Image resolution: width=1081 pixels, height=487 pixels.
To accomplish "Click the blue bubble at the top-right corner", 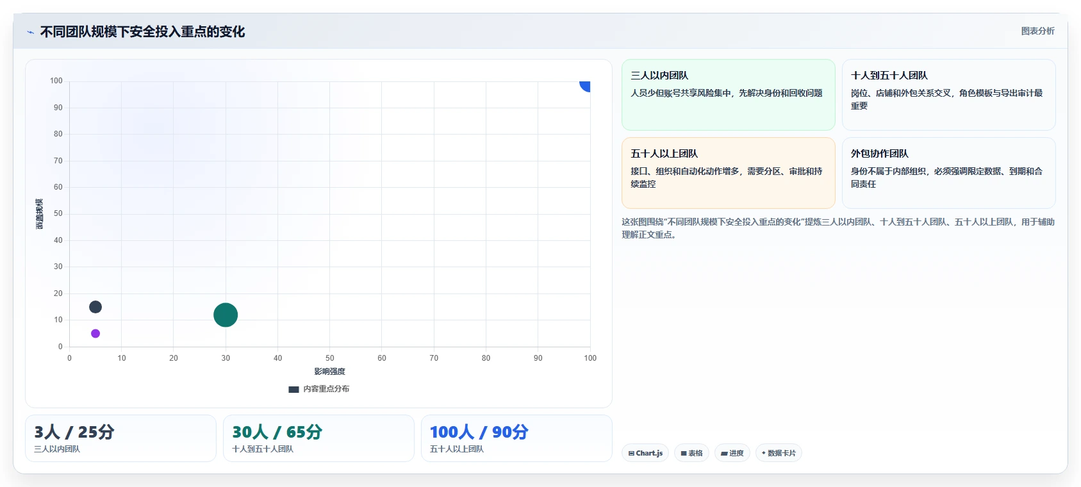I will (x=585, y=85).
